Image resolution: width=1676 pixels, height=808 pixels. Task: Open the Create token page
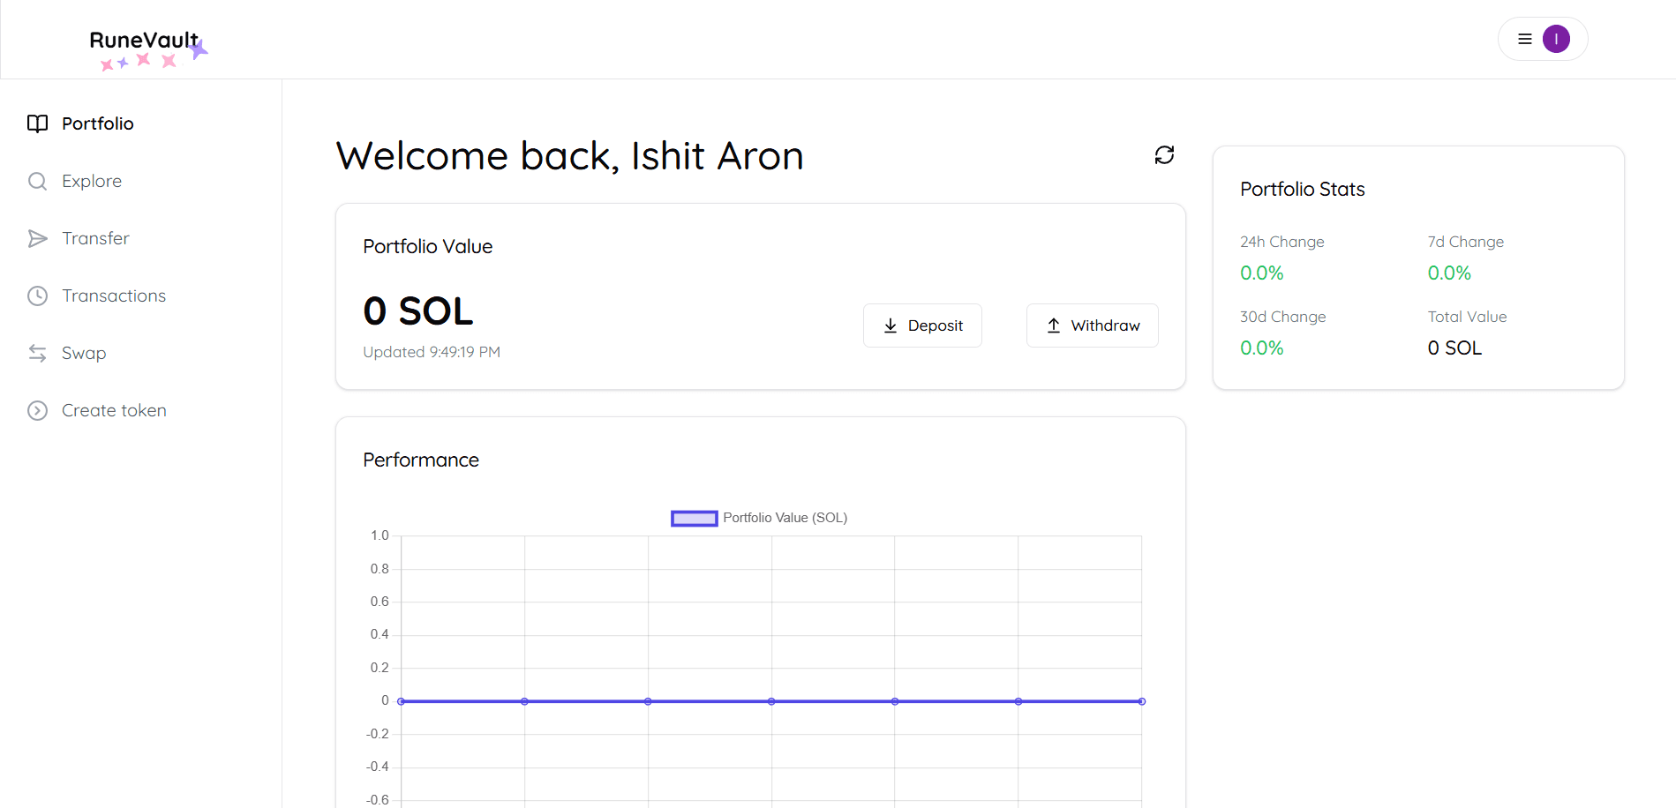[114, 410]
